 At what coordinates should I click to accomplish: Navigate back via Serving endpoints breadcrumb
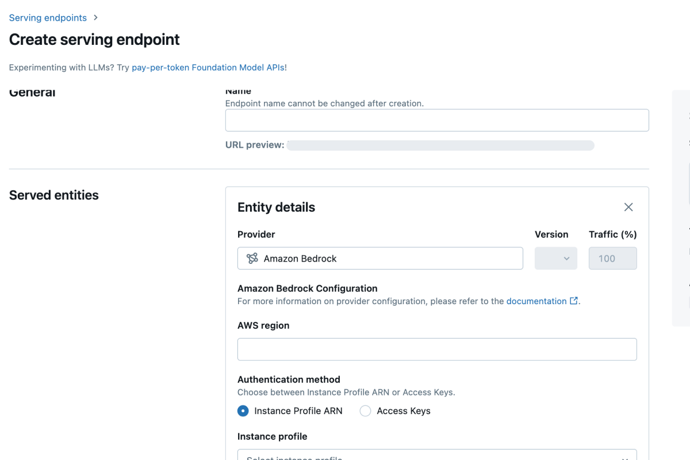tap(48, 18)
